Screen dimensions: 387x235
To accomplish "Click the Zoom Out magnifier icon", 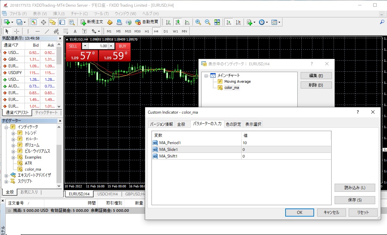I will click(208, 22).
